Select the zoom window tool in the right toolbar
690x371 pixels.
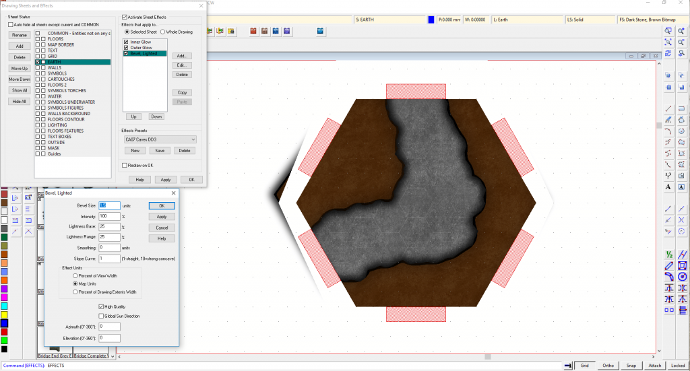coord(668,31)
